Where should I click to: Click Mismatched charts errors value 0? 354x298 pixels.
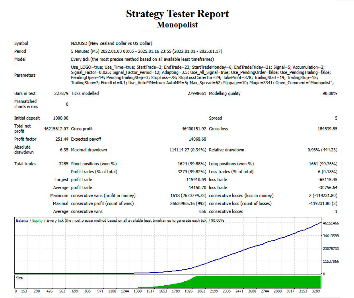[x=67, y=104]
